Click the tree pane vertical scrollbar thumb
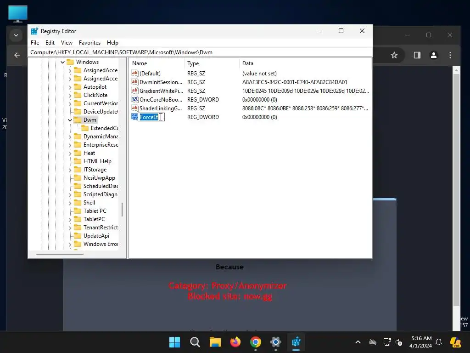This screenshot has width=470, height=353. 122,210
